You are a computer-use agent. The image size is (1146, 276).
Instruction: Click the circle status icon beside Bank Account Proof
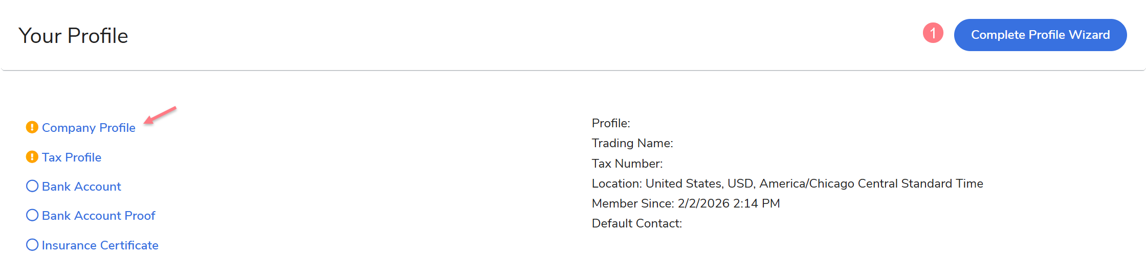pos(32,215)
